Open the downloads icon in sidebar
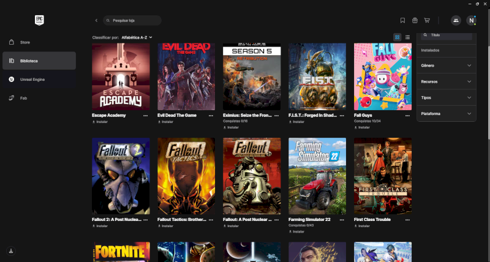Image resolution: width=490 pixels, height=262 pixels. (12, 251)
